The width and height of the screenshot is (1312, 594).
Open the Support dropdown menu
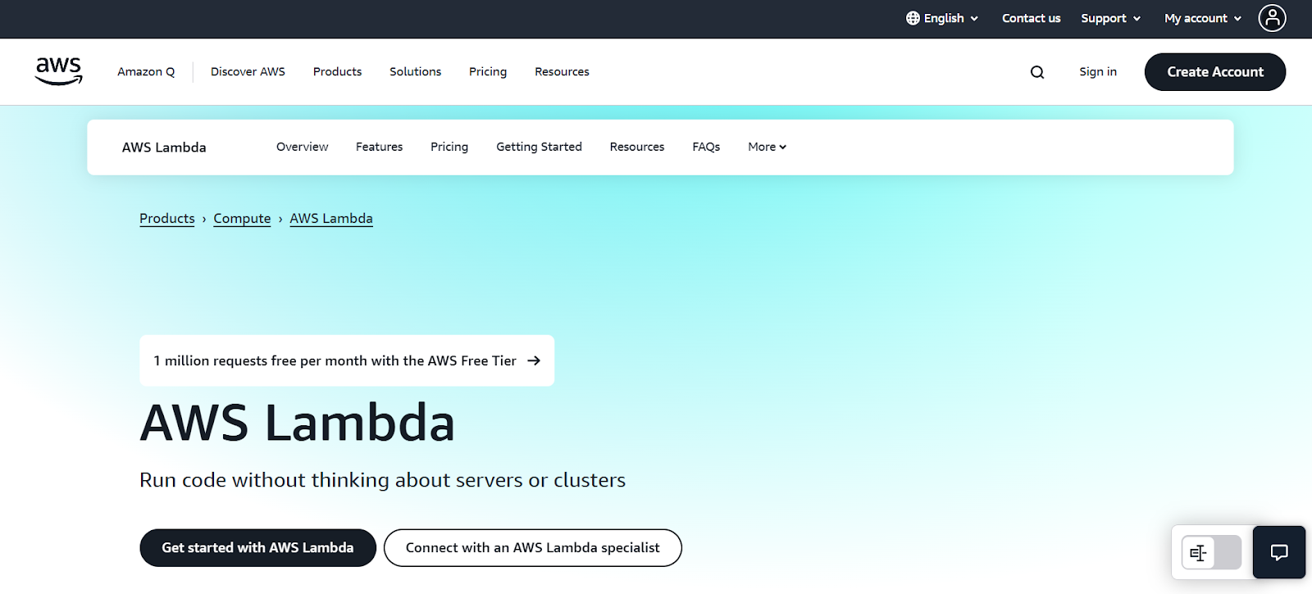(x=1110, y=18)
